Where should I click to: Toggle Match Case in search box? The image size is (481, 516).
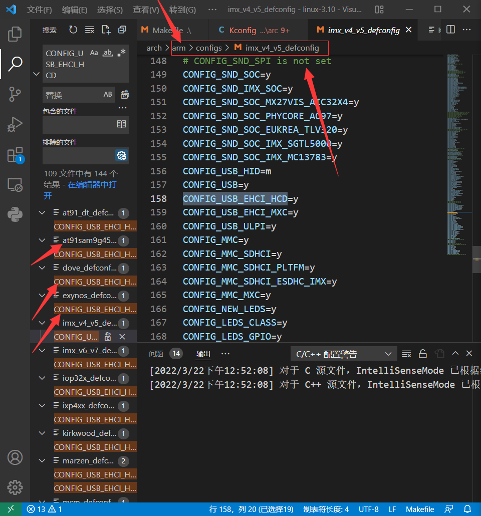94,53
